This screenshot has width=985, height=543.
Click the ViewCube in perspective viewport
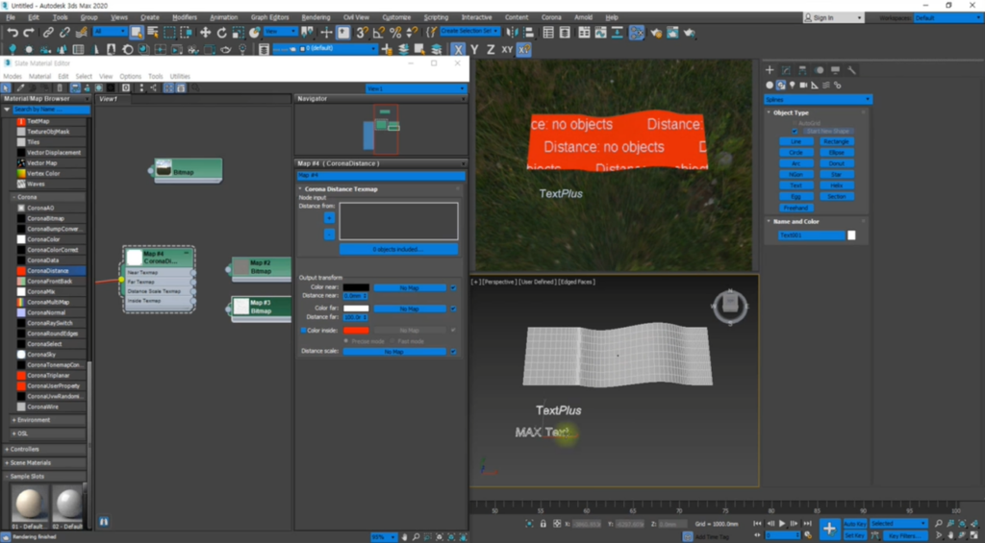tap(730, 307)
